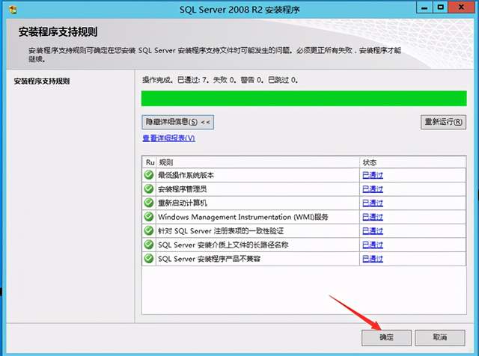This screenshot has width=479, height=356.
Task: Click green check icon for 最低操作系统版本
Action: 149,175
